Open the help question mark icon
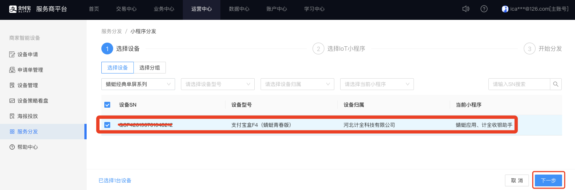The width and height of the screenshot is (575, 190). point(484,9)
